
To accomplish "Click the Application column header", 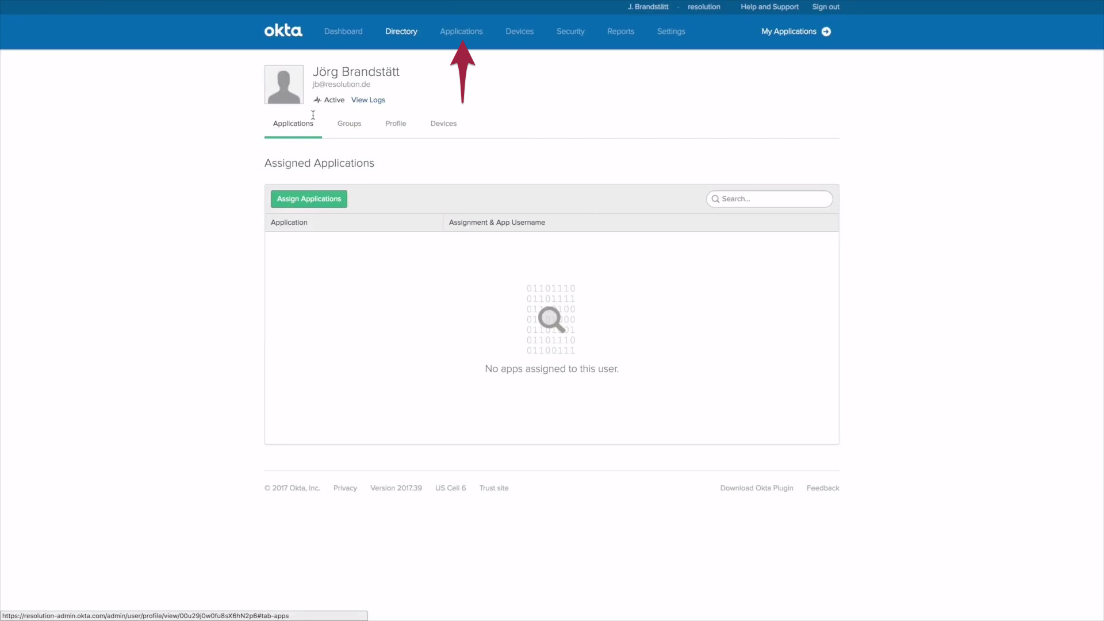I will pos(354,223).
